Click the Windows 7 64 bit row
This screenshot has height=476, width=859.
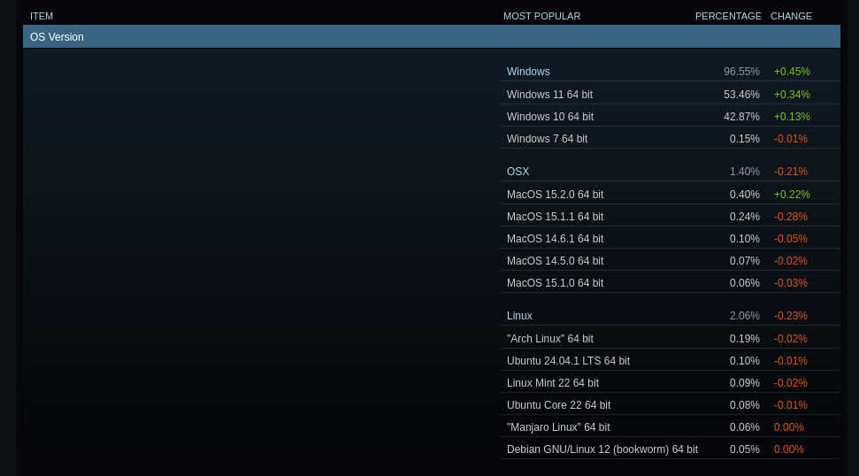670,139
